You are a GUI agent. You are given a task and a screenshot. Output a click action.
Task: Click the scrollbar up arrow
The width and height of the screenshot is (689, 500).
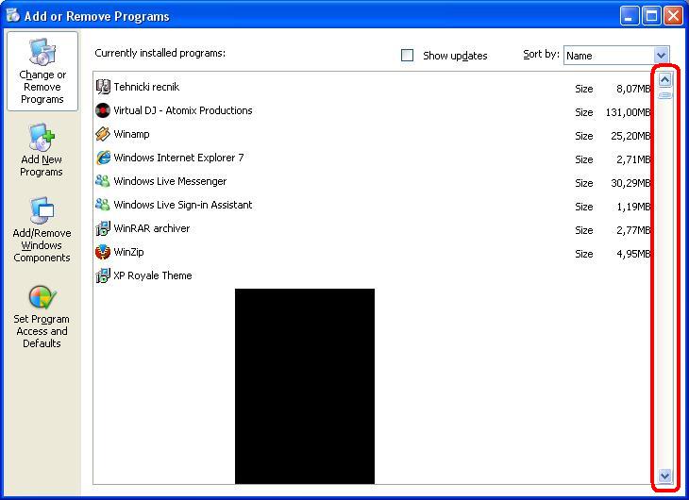[664, 80]
